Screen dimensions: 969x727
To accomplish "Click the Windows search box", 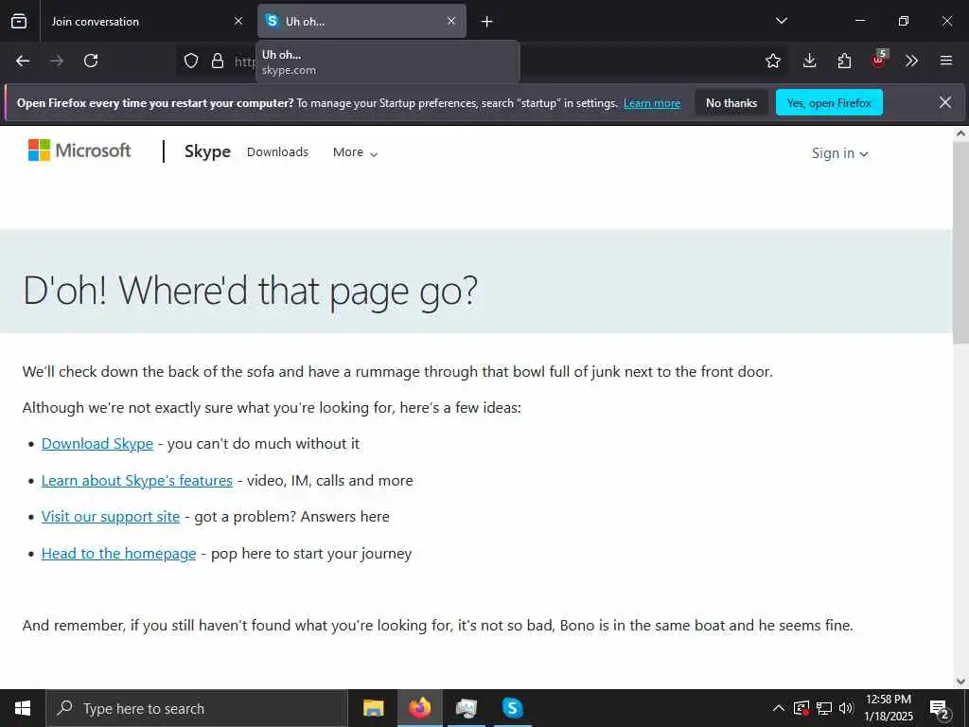I will (x=197, y=708).
